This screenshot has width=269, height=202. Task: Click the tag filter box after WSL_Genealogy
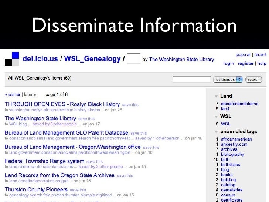(x=133, y=58)
